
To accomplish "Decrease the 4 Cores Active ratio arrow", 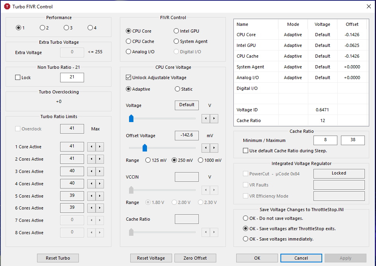I will pyautogui.click(x=91, y=184).
